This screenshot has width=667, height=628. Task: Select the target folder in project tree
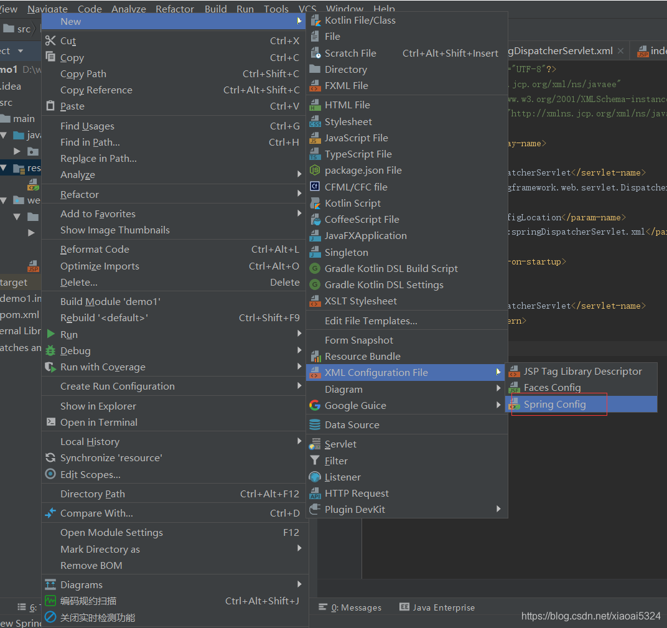[14, 282]
